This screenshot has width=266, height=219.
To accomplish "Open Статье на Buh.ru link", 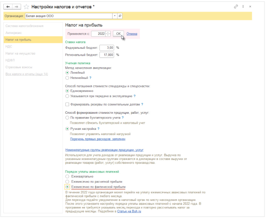I will click(x=129, y=211).
